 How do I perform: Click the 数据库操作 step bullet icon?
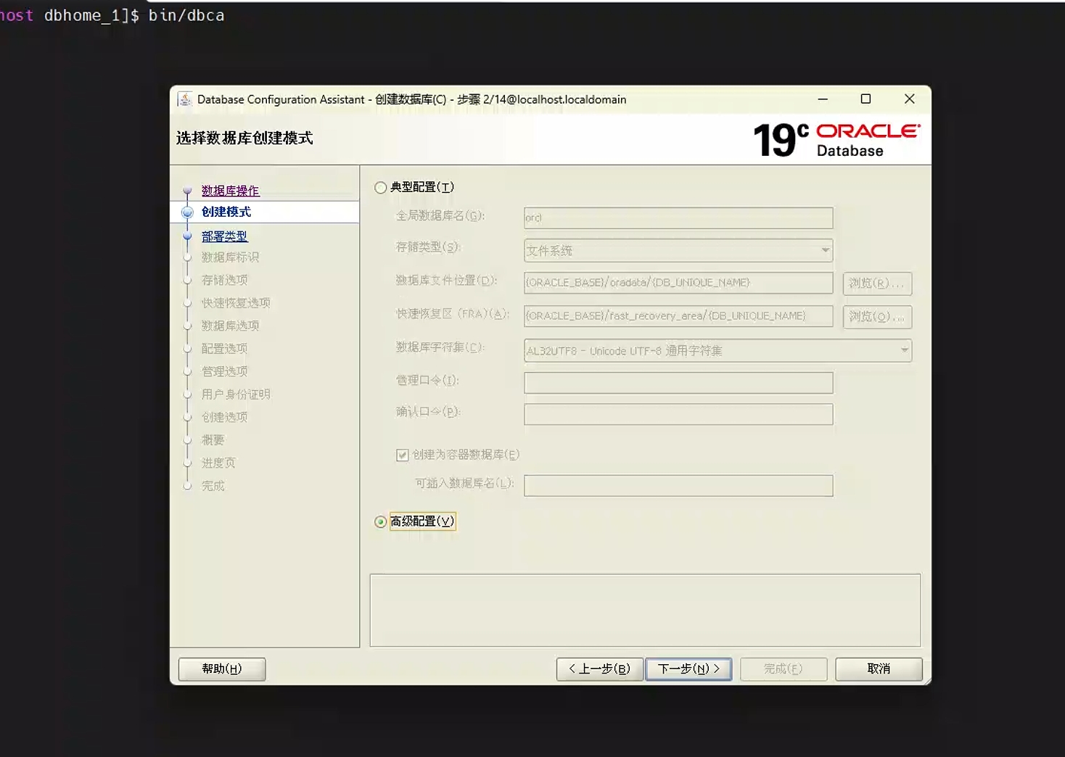pyautogui.click(x=187, y=191)
